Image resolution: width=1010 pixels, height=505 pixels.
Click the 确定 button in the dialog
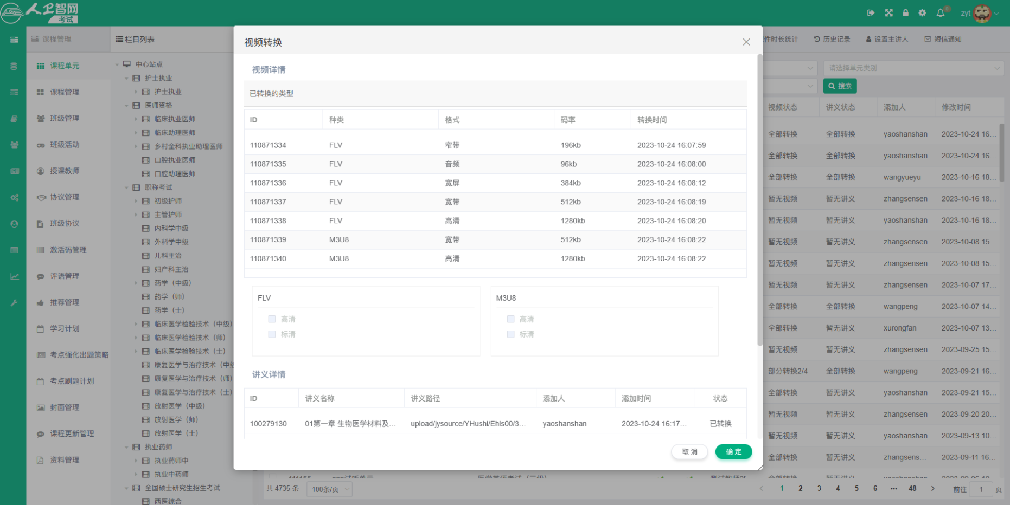733,451
